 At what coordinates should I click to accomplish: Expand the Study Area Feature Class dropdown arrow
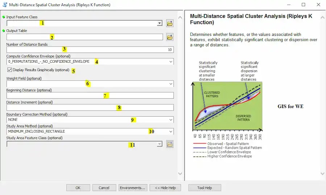coord(160,144)
